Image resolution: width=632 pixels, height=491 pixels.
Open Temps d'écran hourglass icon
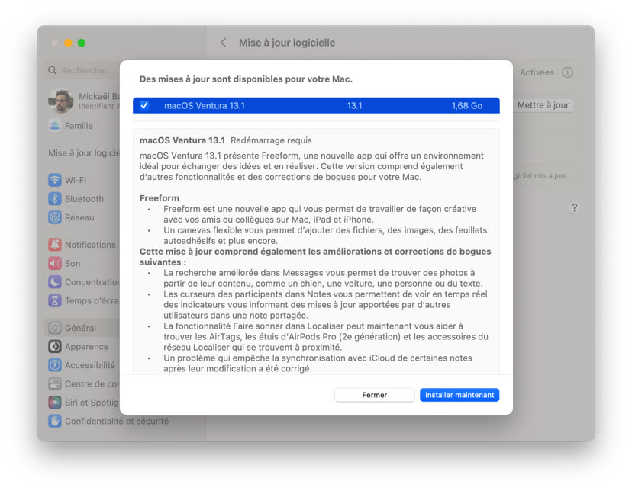pyautogui.click(x=55, y=300)
